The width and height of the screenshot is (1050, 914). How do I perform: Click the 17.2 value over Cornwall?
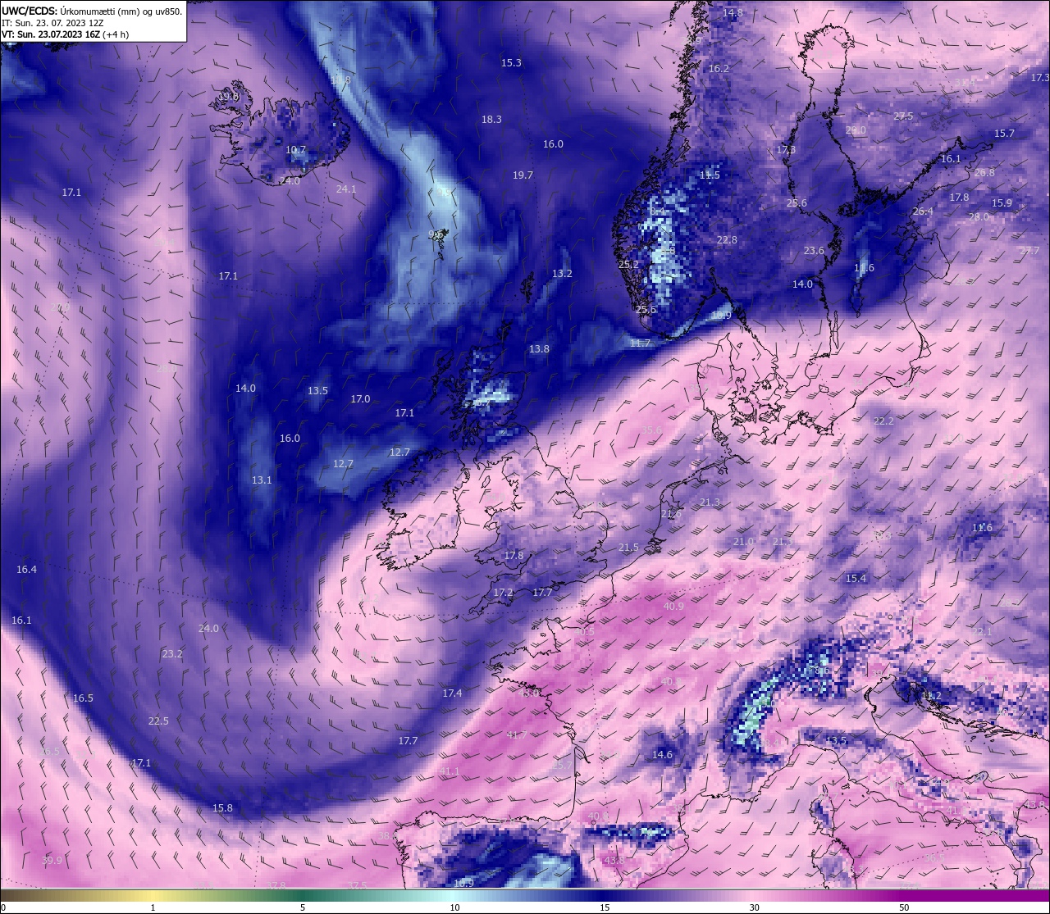click(x=503, y=593)
